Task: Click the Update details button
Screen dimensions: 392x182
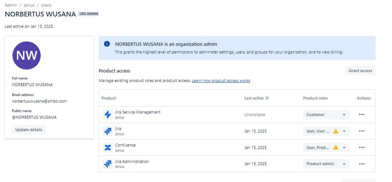Action: tap(29, 129)
